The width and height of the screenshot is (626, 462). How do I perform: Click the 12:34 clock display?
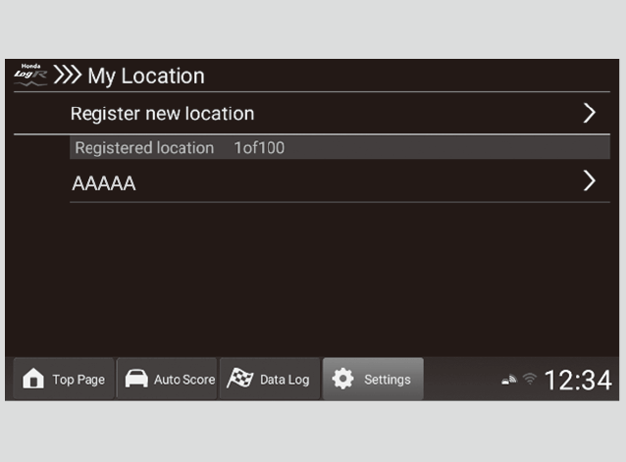coord(578,381)
